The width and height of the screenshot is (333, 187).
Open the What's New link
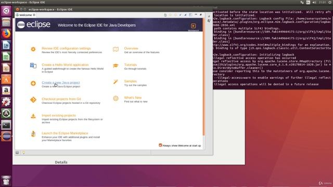pos(133,98)
